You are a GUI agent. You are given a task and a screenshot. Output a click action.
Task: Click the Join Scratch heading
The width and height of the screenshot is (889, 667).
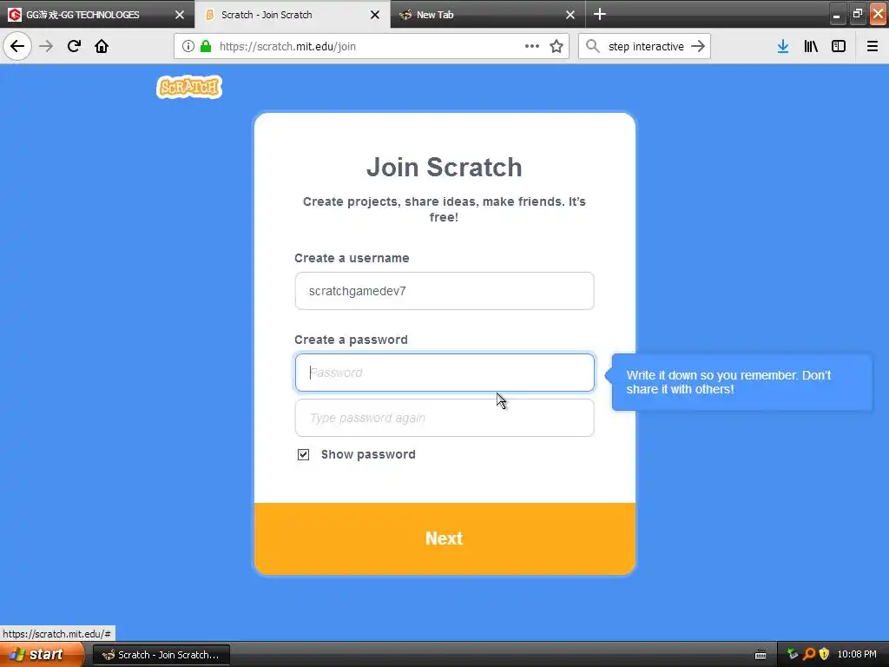444,168
